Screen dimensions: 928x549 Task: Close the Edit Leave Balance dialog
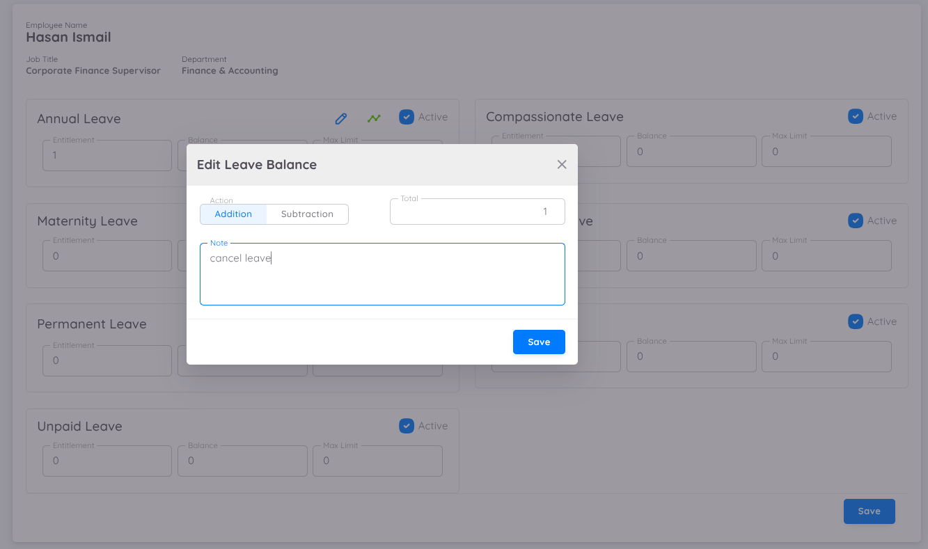[561, 164]
